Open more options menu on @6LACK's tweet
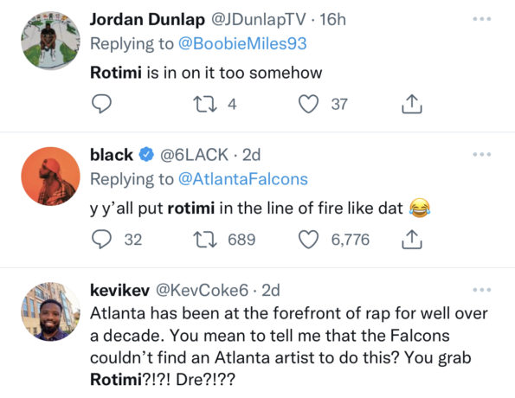This screenshot has height=398, width=515. coord(482,154)
